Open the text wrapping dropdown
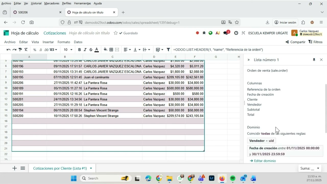The height and width of the screenshot is (184, 327). click(x=146, y=50)
